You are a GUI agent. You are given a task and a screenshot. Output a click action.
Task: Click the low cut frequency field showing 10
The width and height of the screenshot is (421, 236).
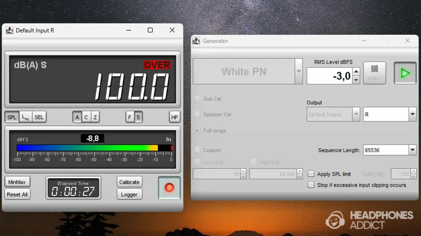click(217, 174)
